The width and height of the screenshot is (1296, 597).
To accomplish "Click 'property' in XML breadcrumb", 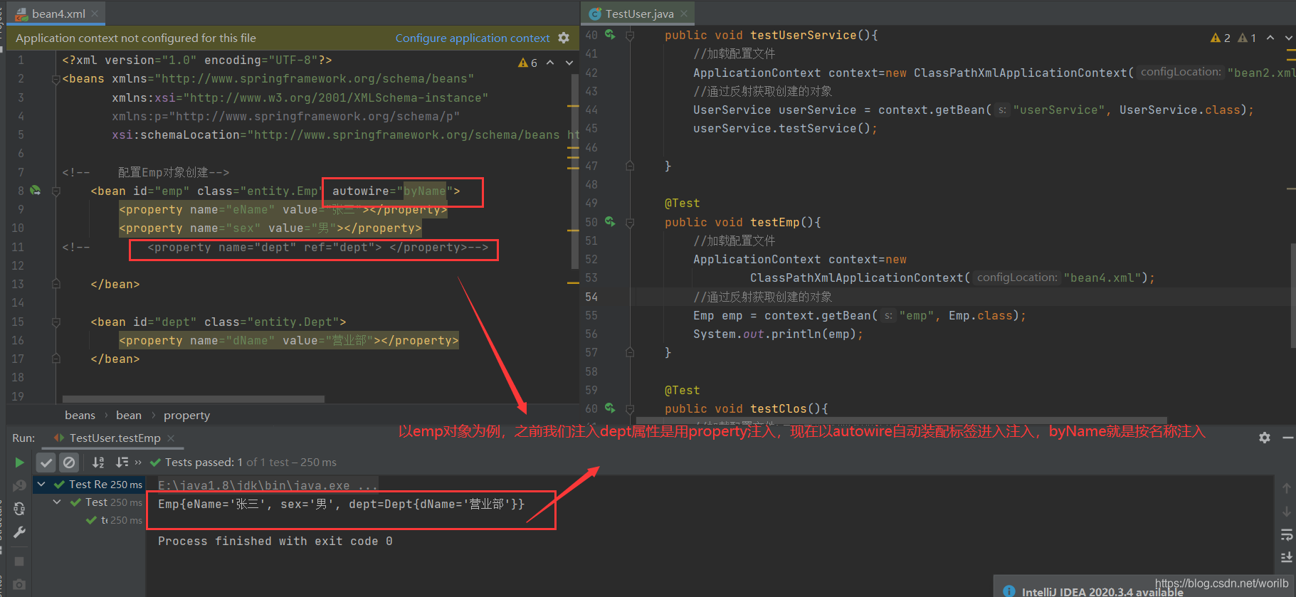I will (186, 415).
